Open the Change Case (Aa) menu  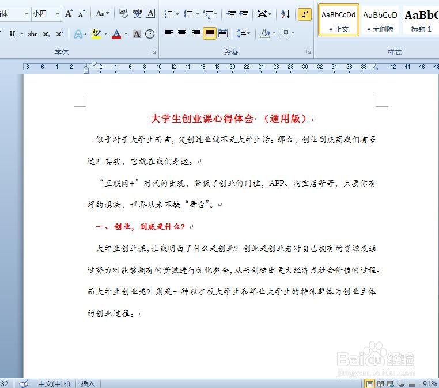click(x=102, y=14)
